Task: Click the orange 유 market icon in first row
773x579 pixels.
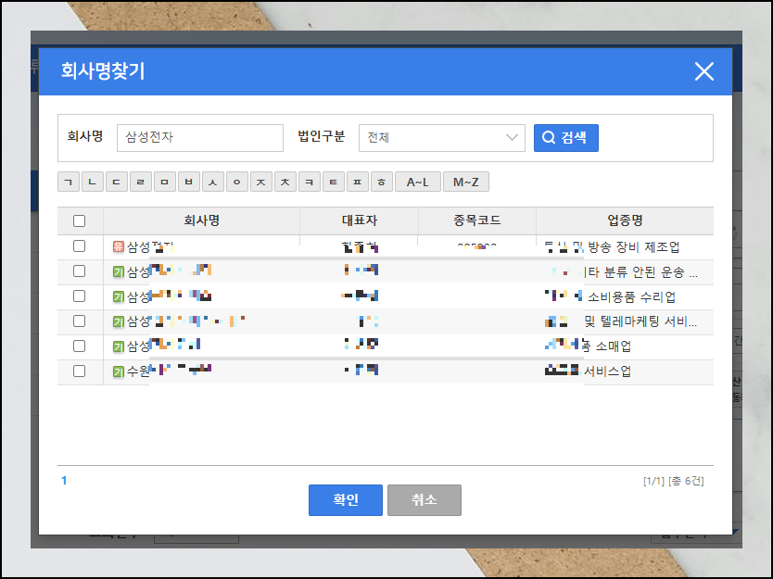Action: (x=119, y=246)
